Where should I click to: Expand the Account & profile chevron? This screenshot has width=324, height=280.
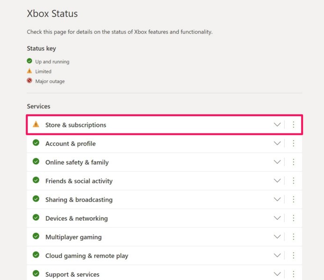(x=277, y=143)
